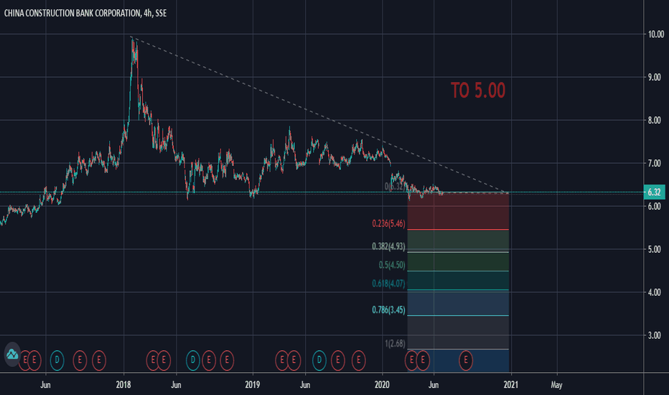Click the 3.00 price axis label
The image size is (669, 395).
click(x=654, y=335)
